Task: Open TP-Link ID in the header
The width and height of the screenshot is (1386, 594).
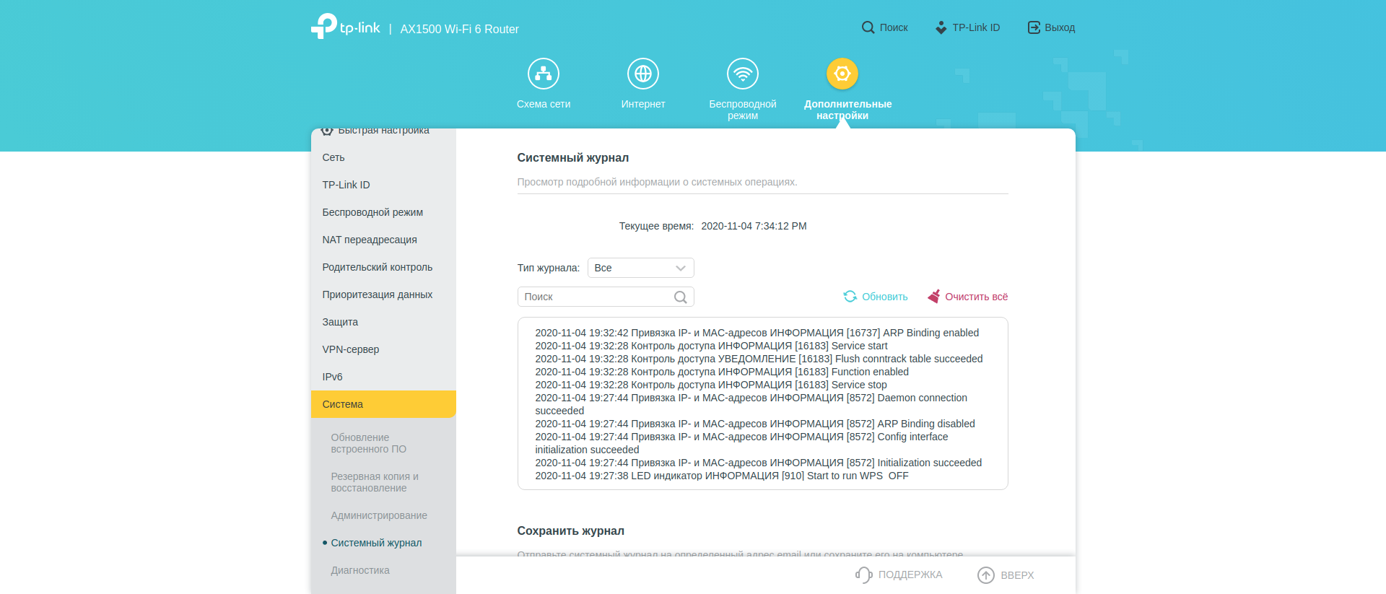Action: [967, 27]
